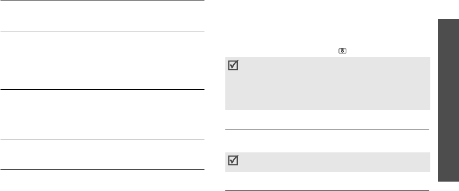Click the divider line below the large gray note box
This screenshot has height=191, width=459.
[x=327, y=129]
